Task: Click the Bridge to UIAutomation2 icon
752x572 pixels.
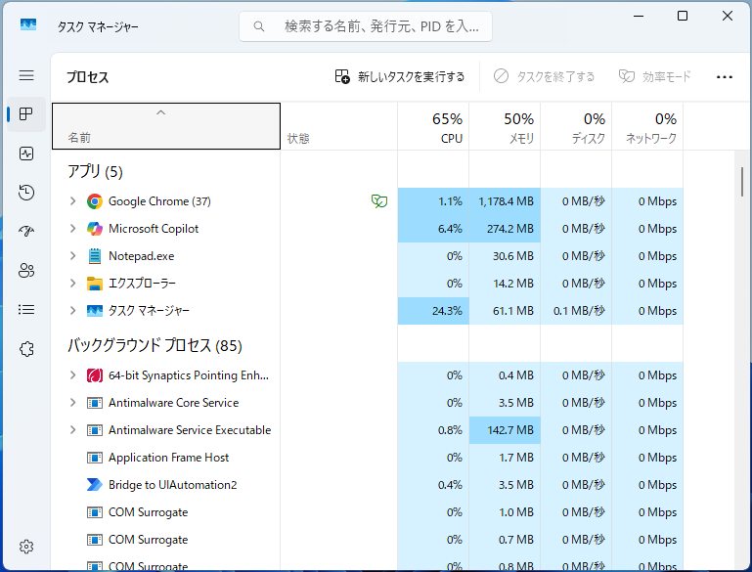Action: [x=95, y=485]
